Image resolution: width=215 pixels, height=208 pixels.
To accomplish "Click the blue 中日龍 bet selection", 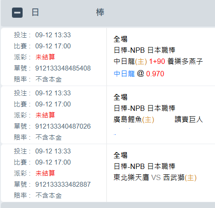I will tap(124, 74).
